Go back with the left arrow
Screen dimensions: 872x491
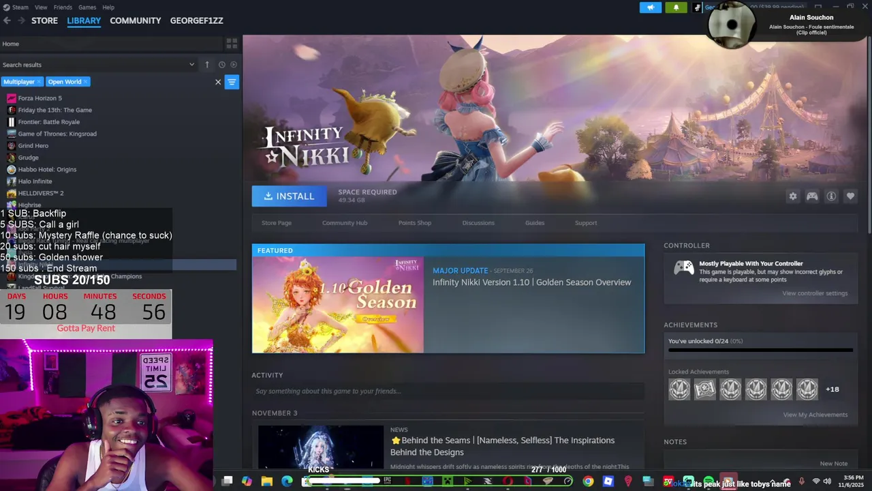tap(7, 20)
